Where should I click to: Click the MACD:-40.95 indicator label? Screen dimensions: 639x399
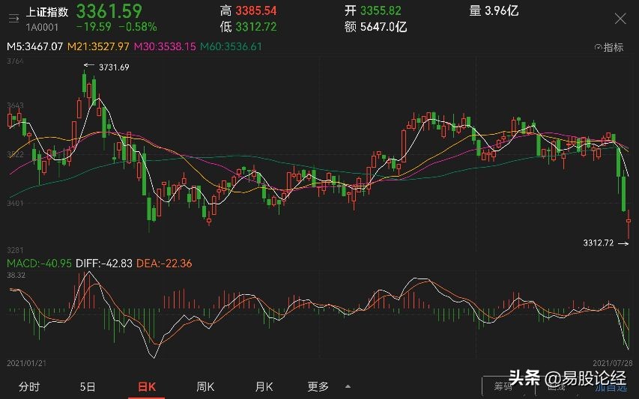[39, 264]
